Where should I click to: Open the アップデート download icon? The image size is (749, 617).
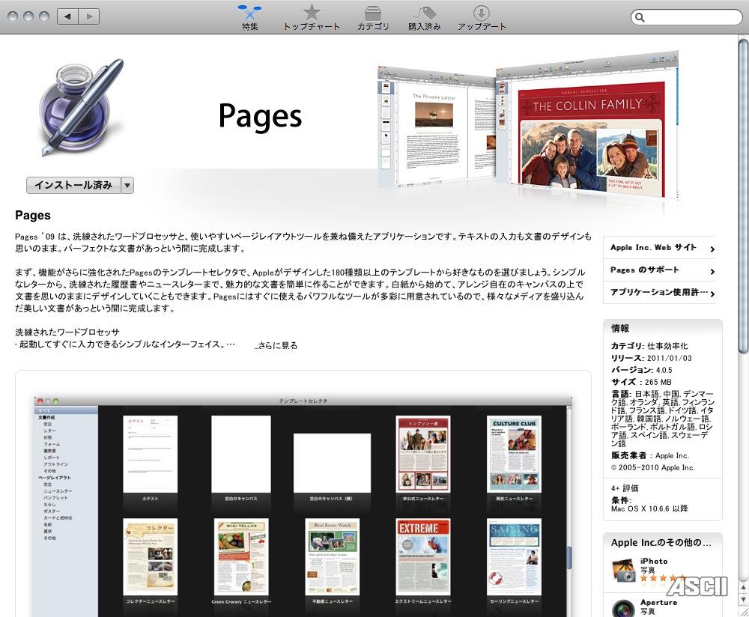(x=481, y=13)
